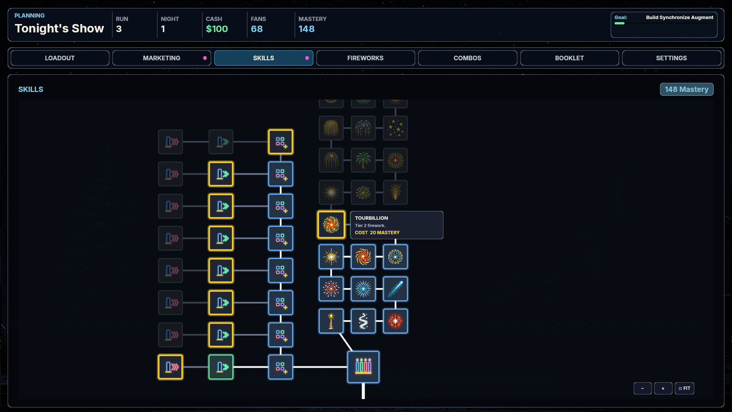Open the Combos tab
This screenshot has width=732, height=412.
point(467,58)
